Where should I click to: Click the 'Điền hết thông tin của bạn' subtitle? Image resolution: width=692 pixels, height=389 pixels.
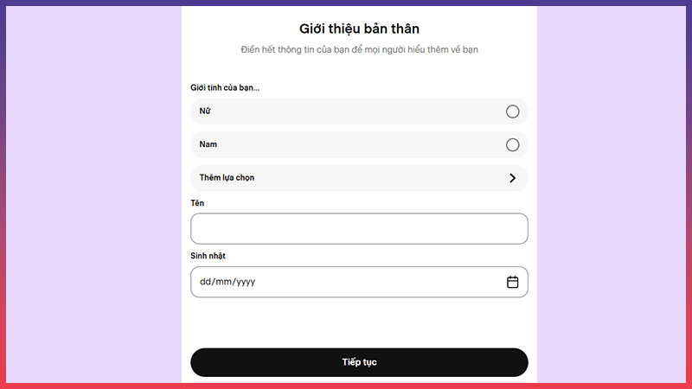(x=359, y=49)
